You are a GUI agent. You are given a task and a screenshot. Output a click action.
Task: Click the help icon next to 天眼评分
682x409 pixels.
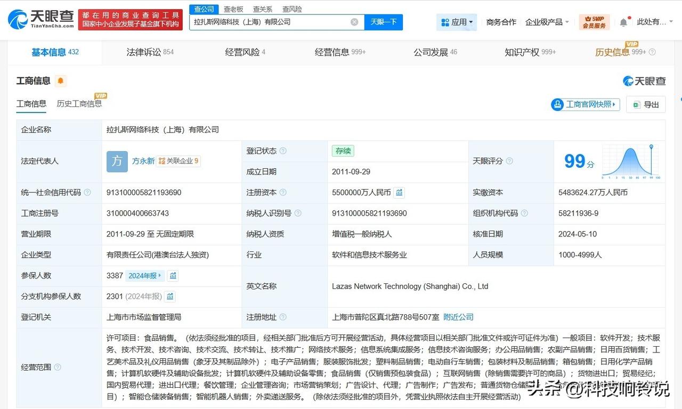(x=509, y=161)
